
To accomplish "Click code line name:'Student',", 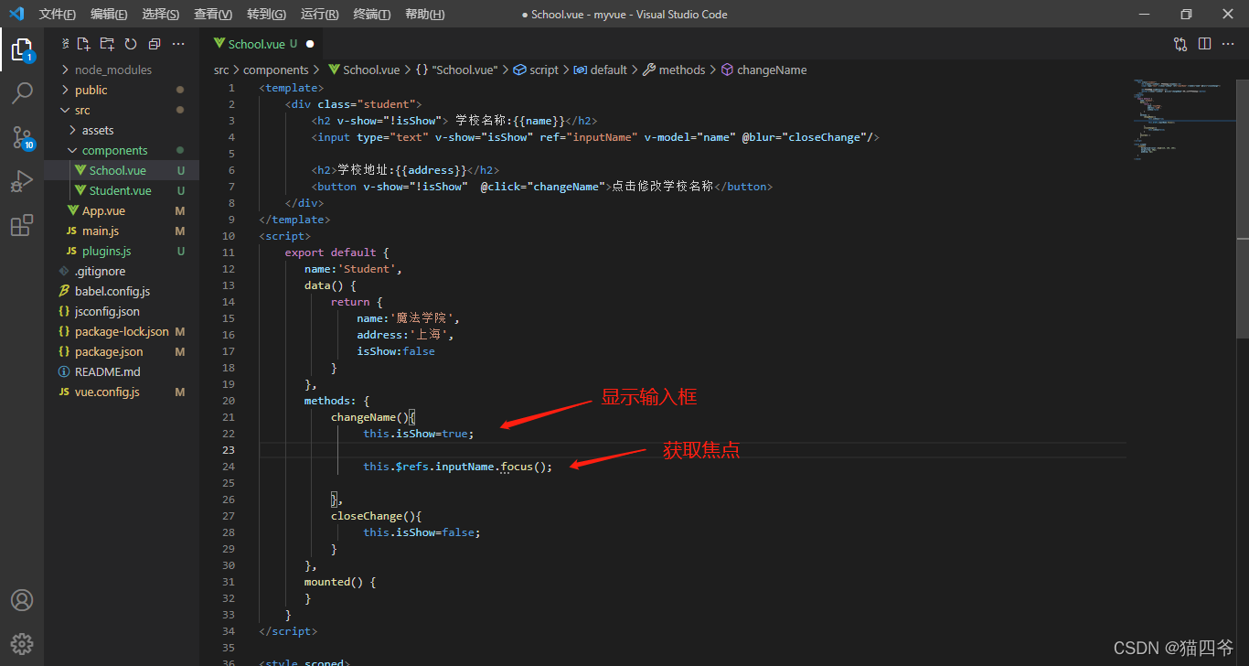I will click(x=354, y=269).
